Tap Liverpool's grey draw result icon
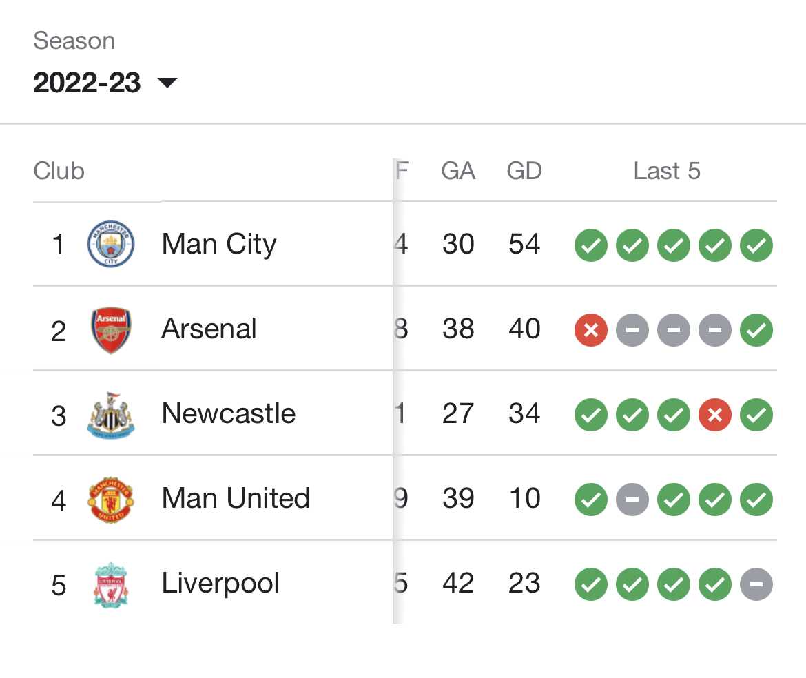The image size is (806, 678). [x=756, y=584]
